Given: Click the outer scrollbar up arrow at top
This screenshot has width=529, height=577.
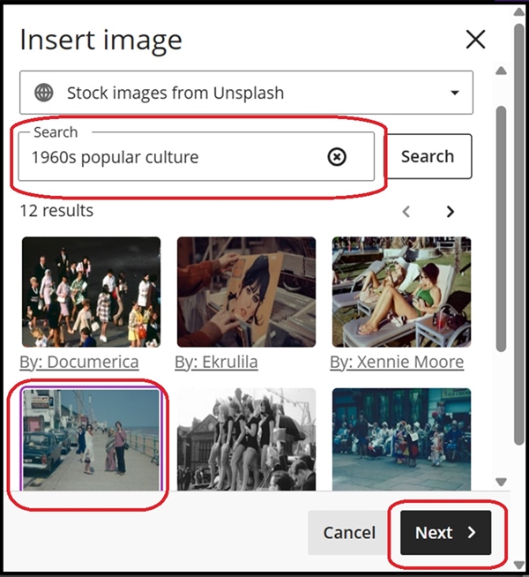Looking at the screenshot, I should click(519, 12).
